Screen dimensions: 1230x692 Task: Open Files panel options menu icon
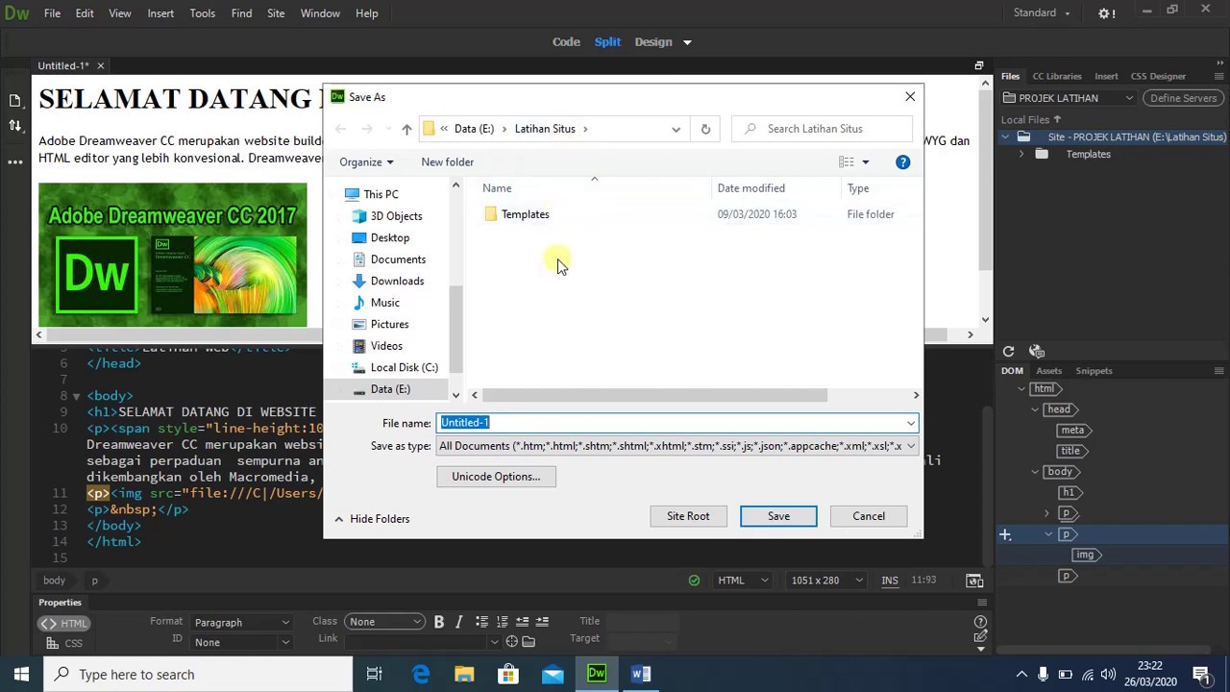point(1218,76)
